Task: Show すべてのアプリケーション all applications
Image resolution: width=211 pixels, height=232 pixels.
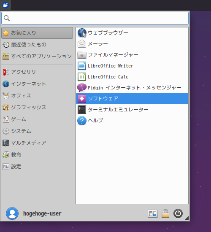Action: click(x=37, y=57)
